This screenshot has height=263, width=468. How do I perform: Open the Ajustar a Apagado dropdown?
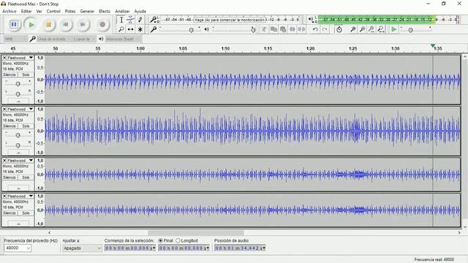coord(82,248)
